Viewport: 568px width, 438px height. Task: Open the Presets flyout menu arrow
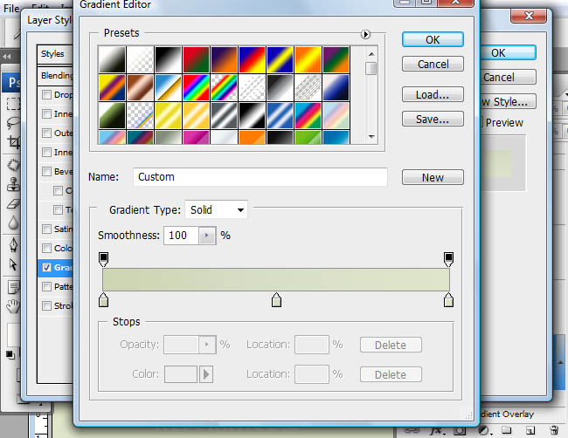point(365,34)
